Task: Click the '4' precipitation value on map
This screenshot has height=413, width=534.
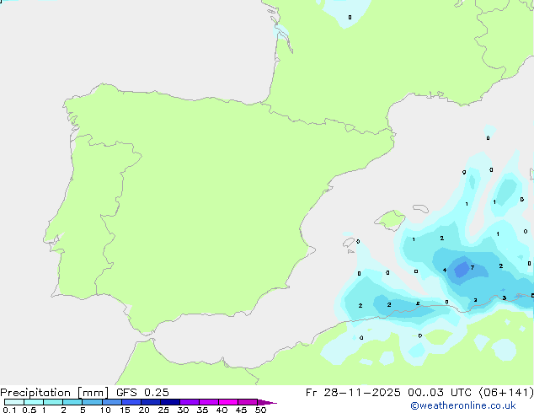Action: click(x=445, y=271)
